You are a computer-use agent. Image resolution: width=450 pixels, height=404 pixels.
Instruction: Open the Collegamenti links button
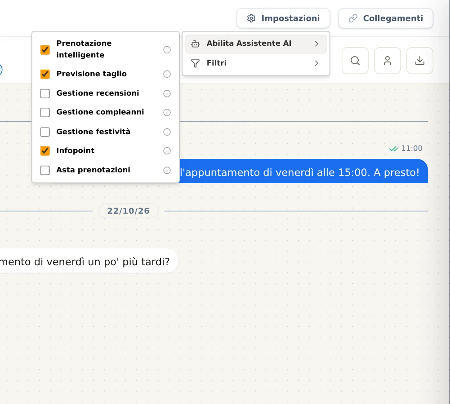386,18
